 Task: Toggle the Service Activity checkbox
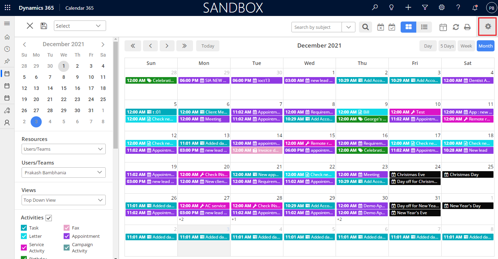tap(24, 248)
